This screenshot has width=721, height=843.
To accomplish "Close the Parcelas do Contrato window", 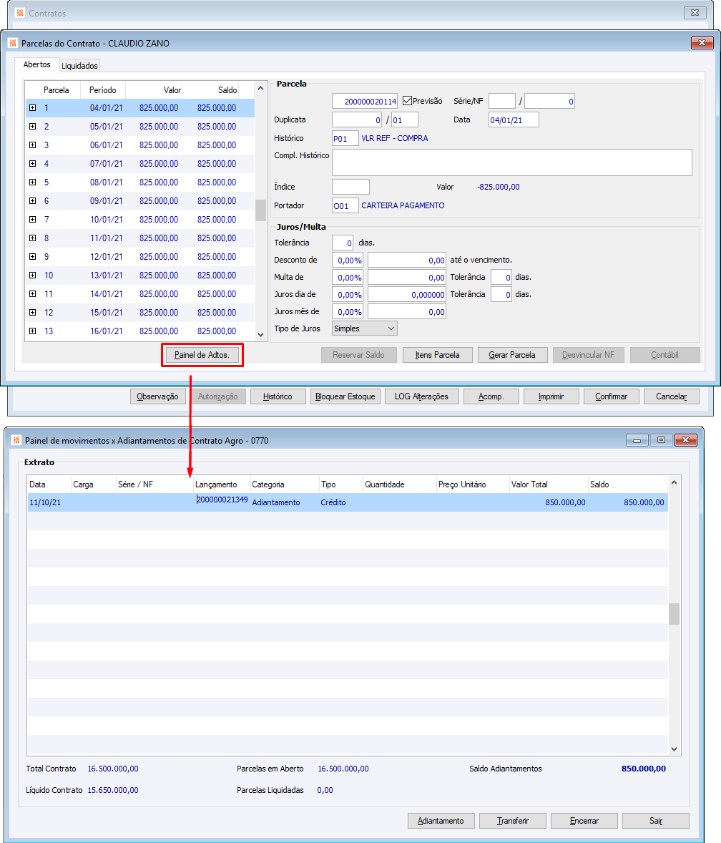I will [x=702, y=42].
